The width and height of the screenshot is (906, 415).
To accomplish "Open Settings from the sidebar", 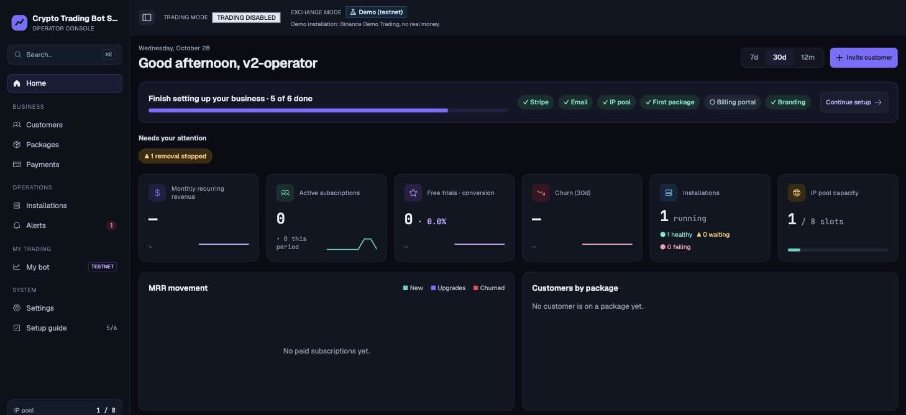I will [x=65, y=308].
